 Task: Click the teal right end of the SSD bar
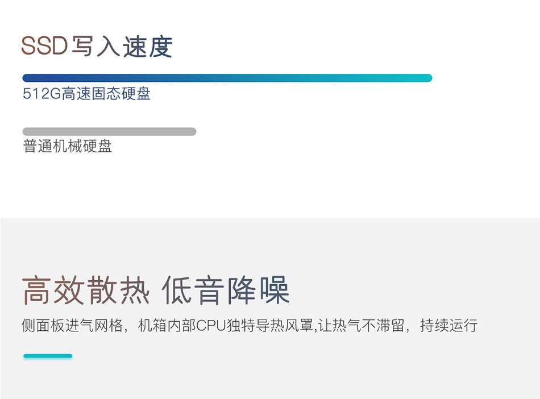tap(425, 78)
